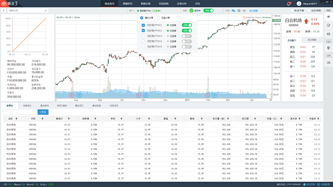Click the red circle marker near Nov
The width and height of the screenshot is (333, 187).
tap(139, 95)
